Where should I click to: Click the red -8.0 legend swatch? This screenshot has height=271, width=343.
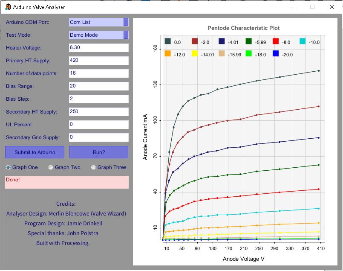(x=276, y=42)
